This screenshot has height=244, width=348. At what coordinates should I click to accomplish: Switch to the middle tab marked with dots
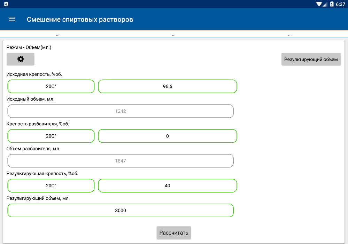[174, 35]
